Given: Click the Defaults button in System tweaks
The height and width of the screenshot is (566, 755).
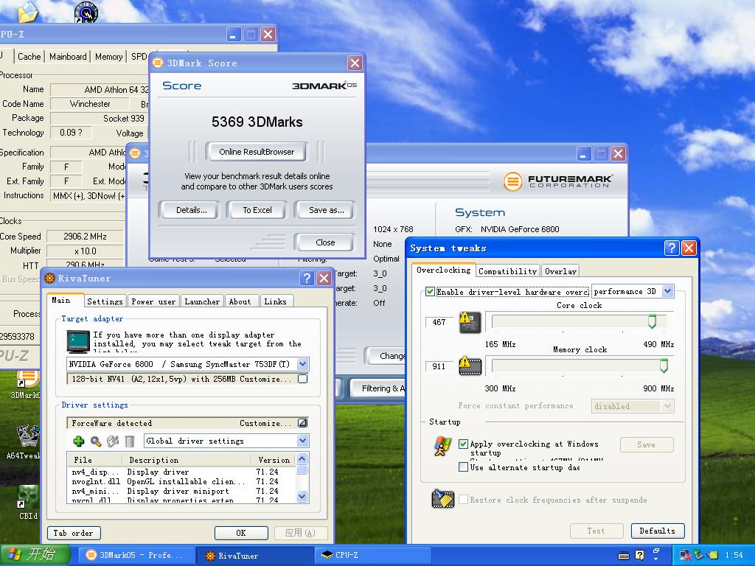Looking at the screenshot, I should point(657,531).
